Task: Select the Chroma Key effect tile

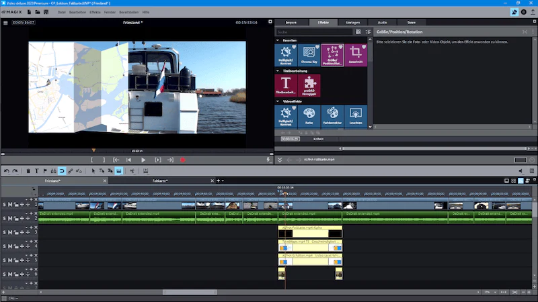Action: [x=309, y=55]
